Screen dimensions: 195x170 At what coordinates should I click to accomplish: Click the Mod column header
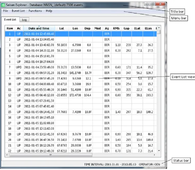(x=97, y=28)
